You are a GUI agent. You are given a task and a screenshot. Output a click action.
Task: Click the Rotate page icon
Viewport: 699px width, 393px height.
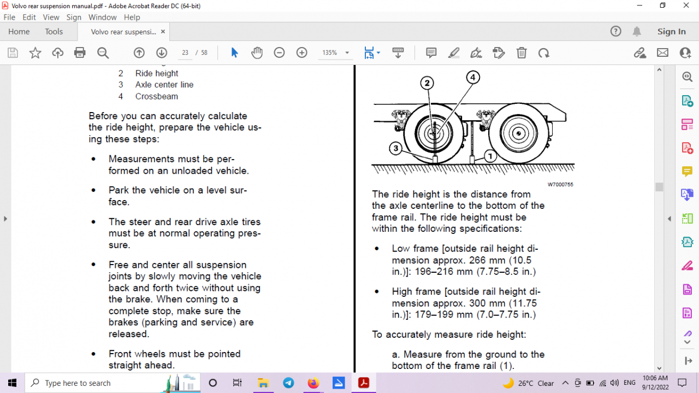coord(543,53)
